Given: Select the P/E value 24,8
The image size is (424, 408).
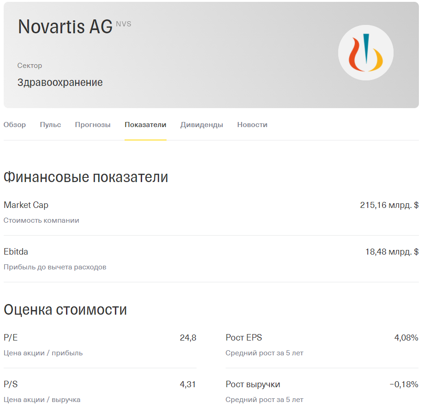Looking at the screenshot, I should 188,338.
